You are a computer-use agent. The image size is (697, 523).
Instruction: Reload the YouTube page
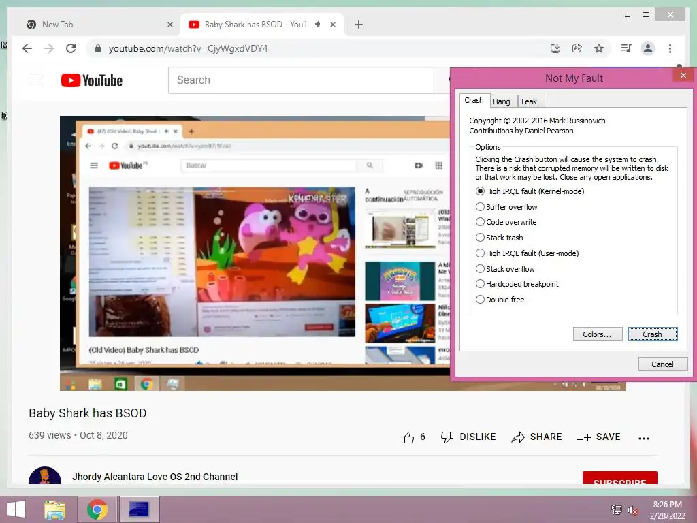pos(71,48)
